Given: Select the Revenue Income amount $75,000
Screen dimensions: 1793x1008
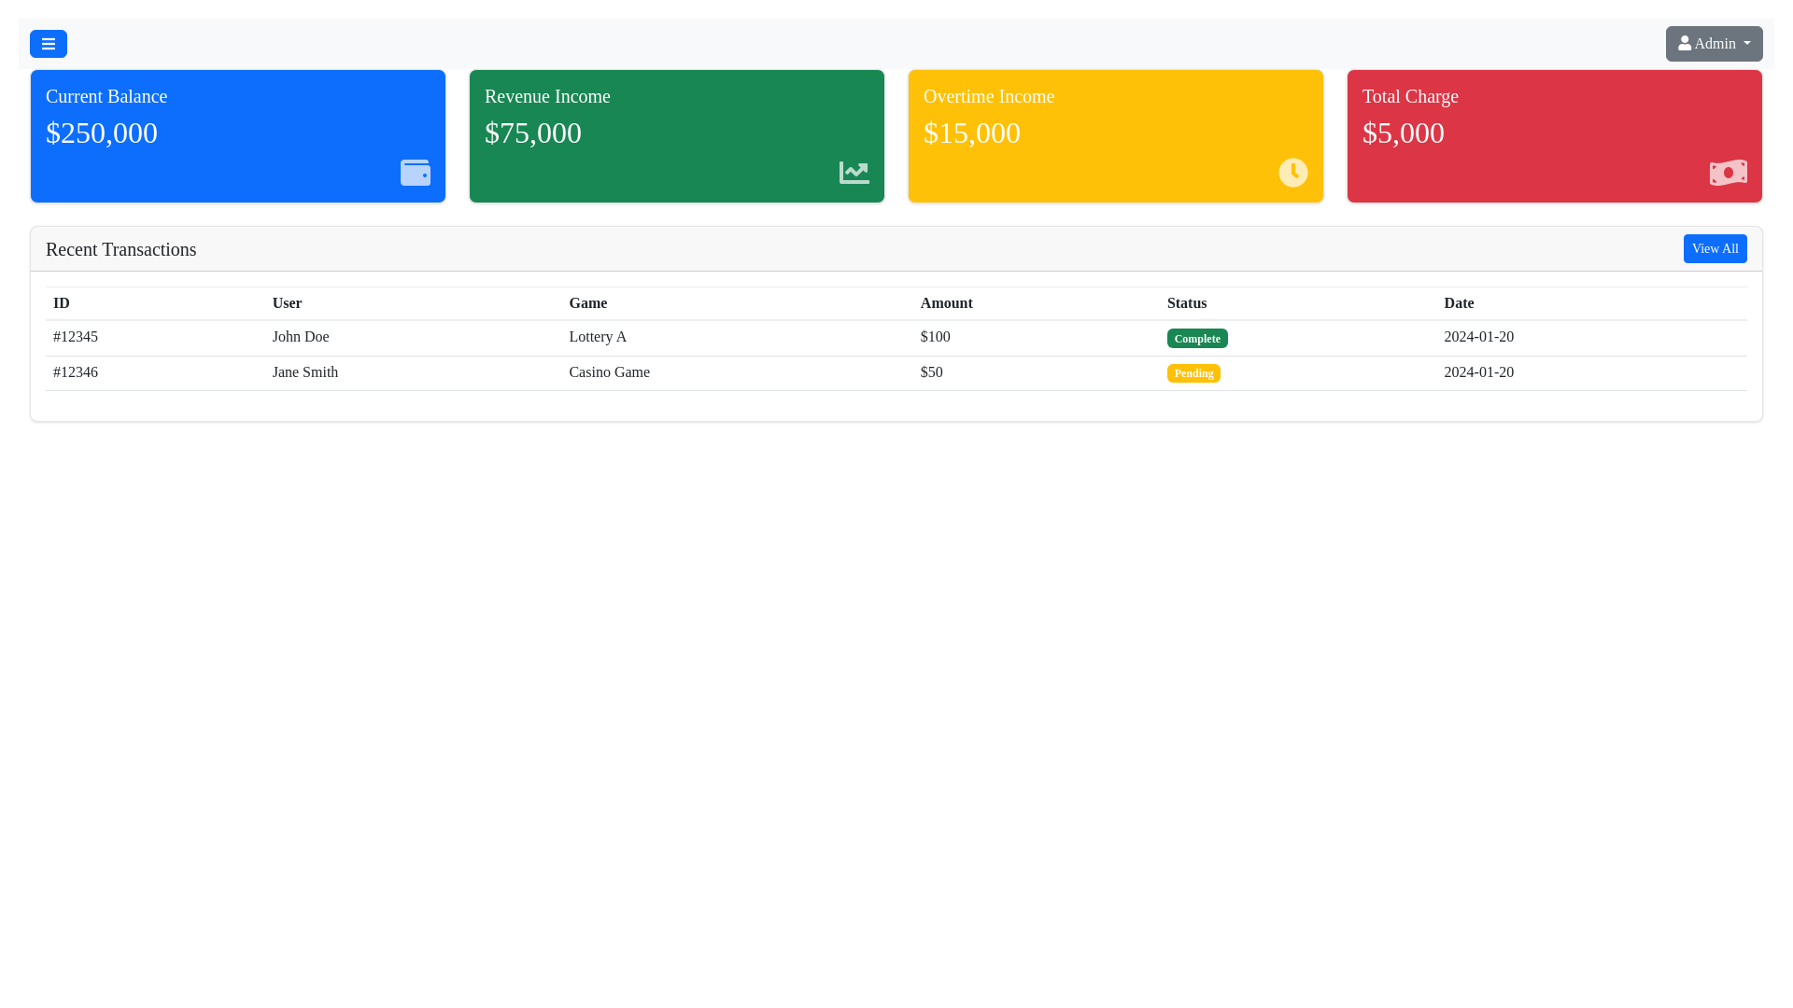Looking at the screenshot, I should (533, 133).
